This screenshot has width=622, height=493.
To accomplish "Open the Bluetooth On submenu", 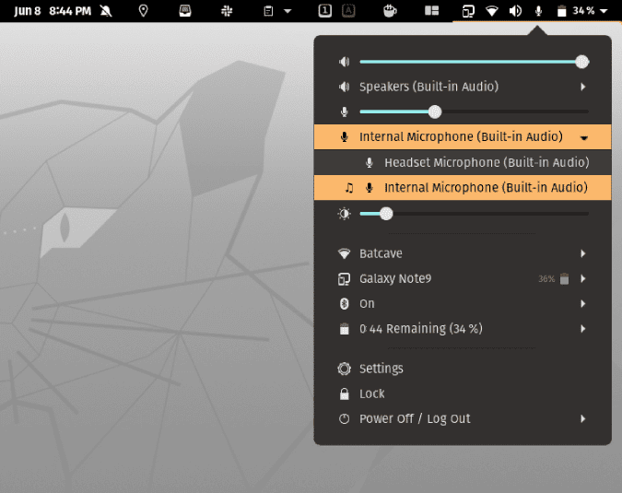I will [463, 304].
